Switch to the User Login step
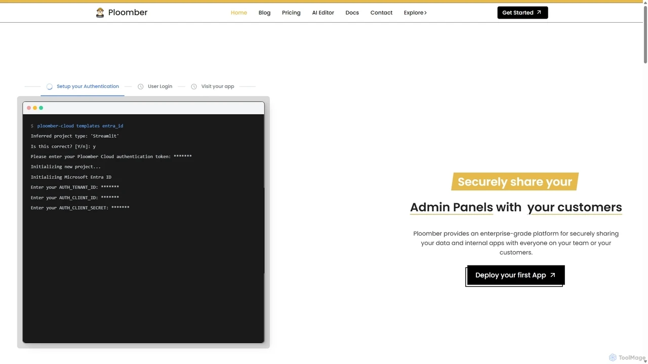648x364 pixels. [155, 86]
